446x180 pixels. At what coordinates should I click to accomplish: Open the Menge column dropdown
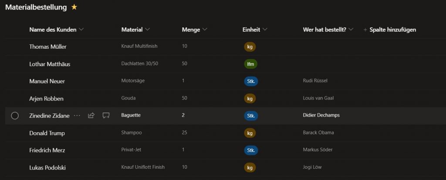point(205,30)
